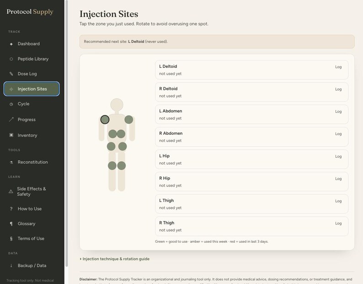Click the Dose Log syringe icon

click(11, 74)
